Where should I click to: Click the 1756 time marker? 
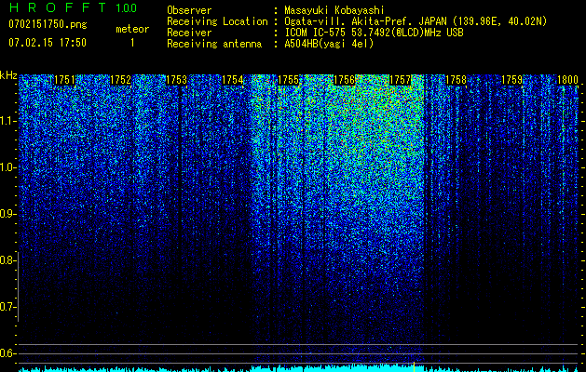click(x=344, y=80)
